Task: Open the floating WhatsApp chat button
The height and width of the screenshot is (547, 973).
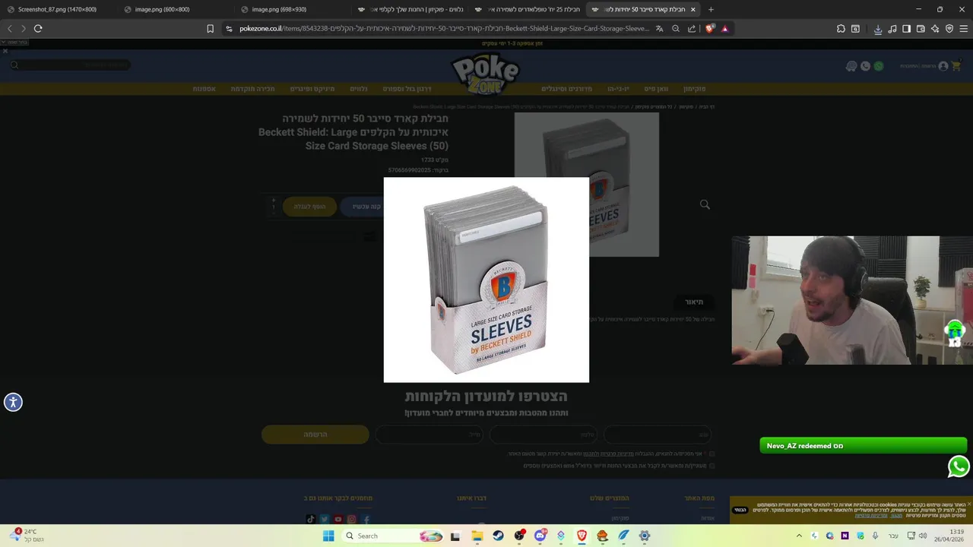Action: [959, 466]
